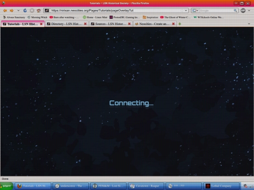Open the Start menu

click(x=7, y=186)
